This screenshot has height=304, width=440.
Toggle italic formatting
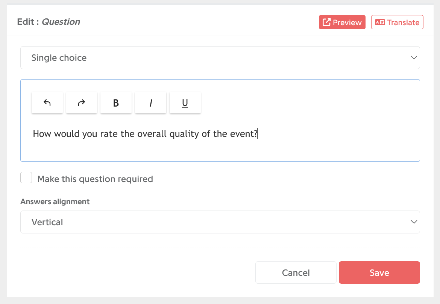click(x=151, y=103)
